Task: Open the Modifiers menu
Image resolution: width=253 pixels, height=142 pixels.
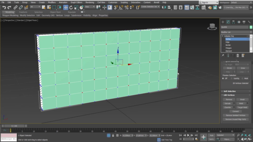Action: tap(52, 2)
